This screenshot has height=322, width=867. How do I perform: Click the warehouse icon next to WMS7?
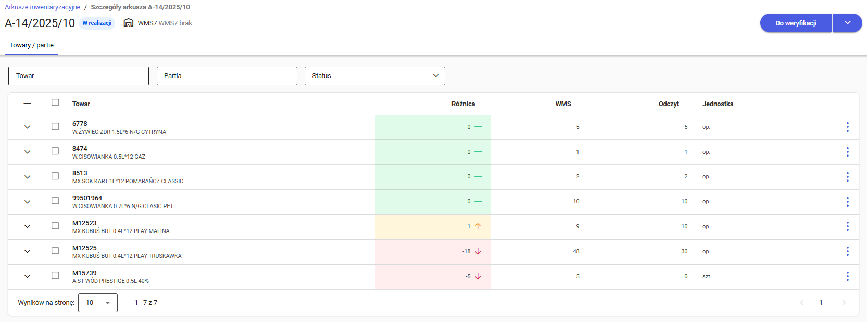click(129, 23)
